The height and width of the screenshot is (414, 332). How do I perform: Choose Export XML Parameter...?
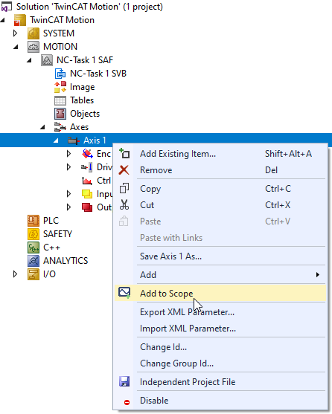tap(220, 312)
